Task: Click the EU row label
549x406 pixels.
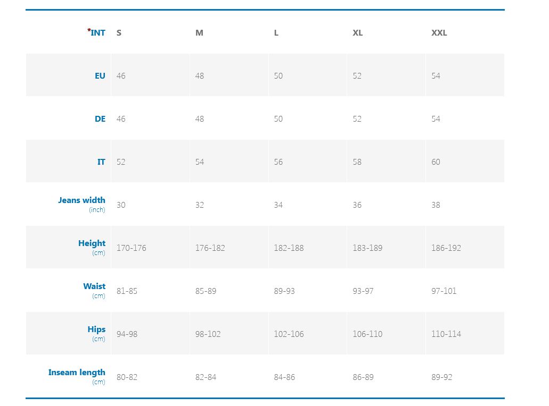Action: (100, 75)
